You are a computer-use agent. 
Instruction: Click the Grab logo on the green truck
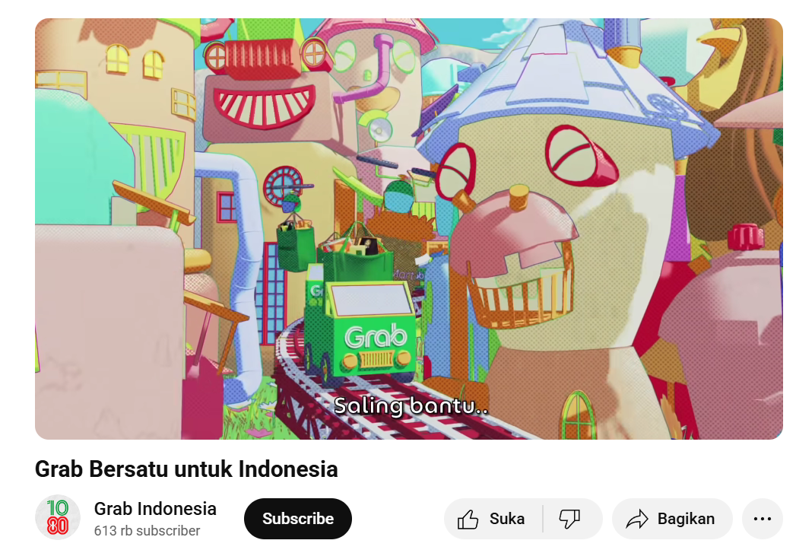click(376, 336)
